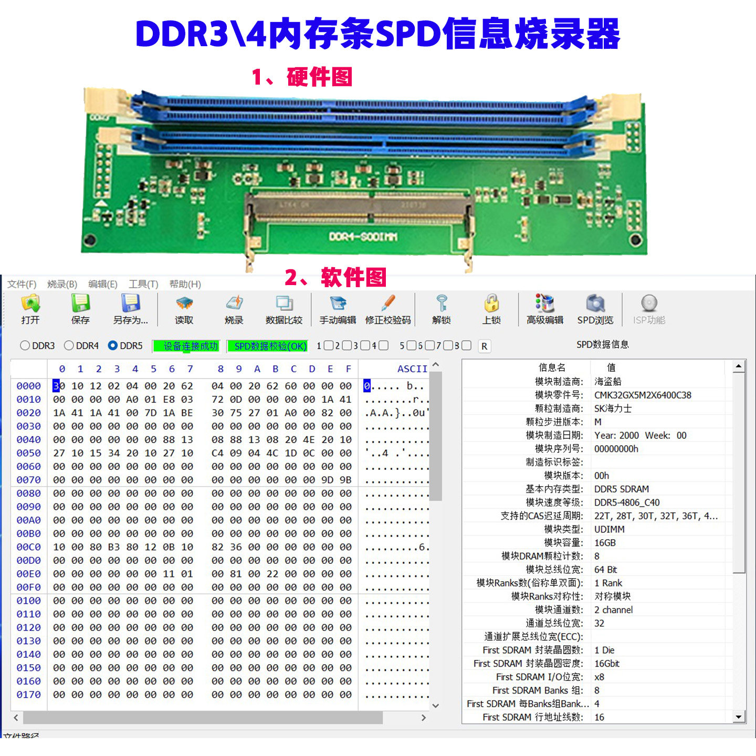Select the DDR3 radio button
Viewport: 756px width, 756px height.
25,345
